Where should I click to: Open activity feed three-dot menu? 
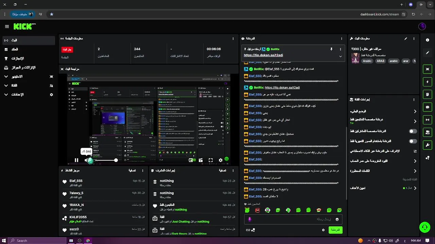(x=143, y=170)
